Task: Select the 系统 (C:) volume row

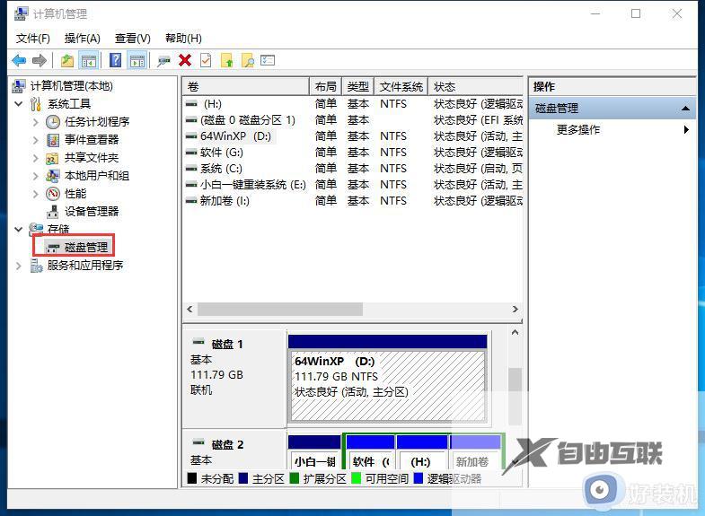Action: pyautogui.click(x=352, y=169)
